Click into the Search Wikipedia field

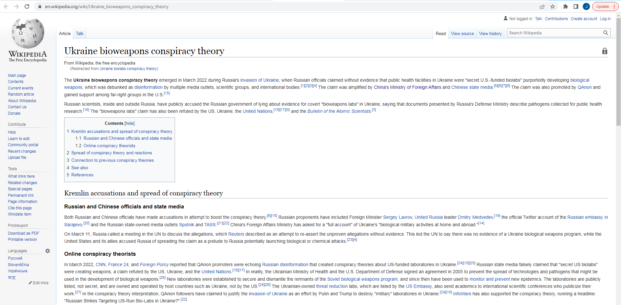pos(554,33)
